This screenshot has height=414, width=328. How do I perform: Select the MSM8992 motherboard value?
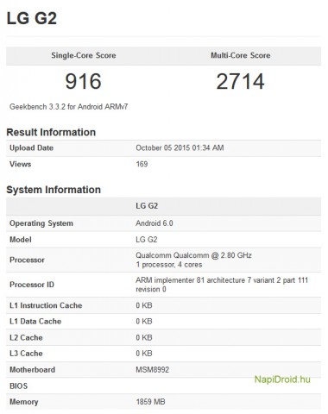(153, 370)
